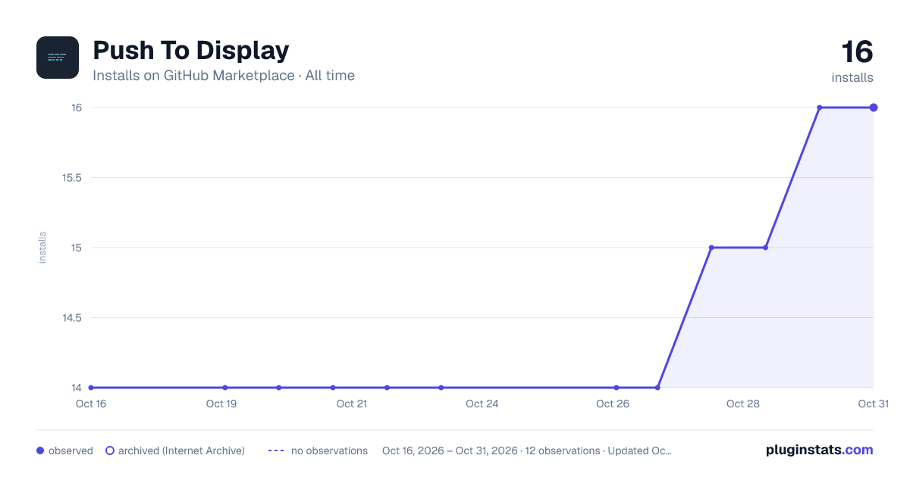Click the second data point at value 15
The height and width of the screenshot is (477, 910).
765,248
